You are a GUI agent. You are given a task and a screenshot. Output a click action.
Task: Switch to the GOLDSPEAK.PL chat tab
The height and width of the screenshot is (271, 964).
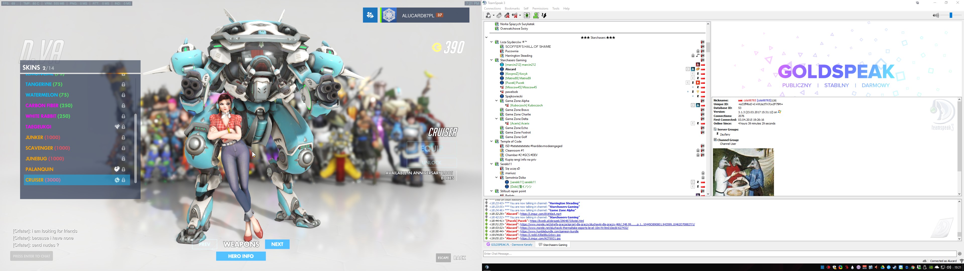click(509, 245)
